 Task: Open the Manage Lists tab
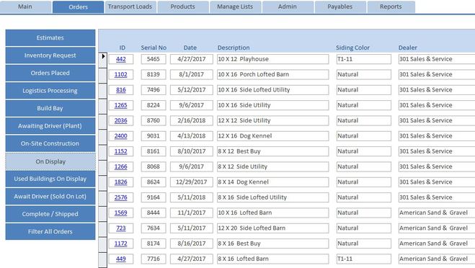235,7
